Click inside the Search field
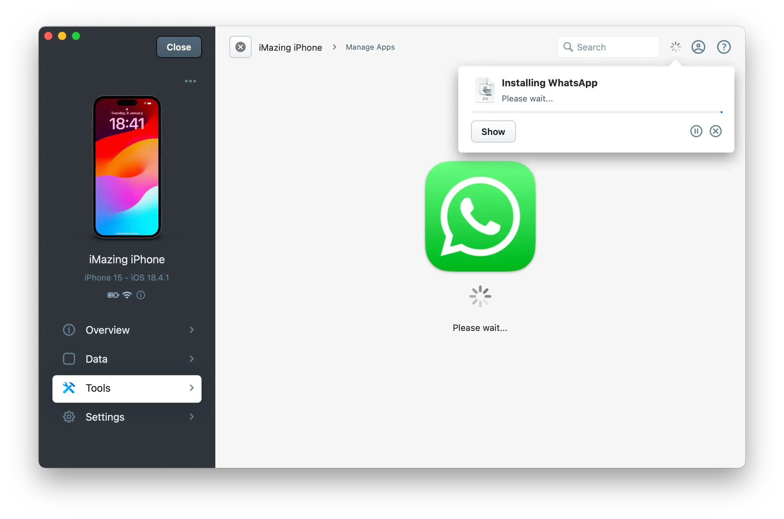This screenshot has width=784, height=519. (x=609, y=47)
